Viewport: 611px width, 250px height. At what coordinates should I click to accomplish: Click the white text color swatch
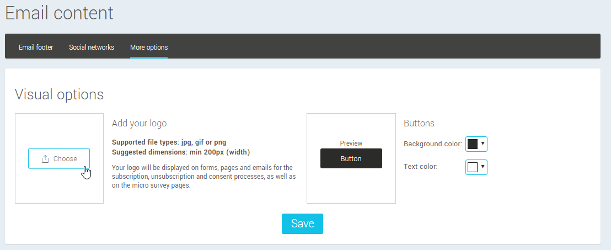click(x=473, y=167)
